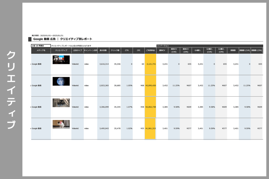
Task: Click the 3,616,314 impressions cell
Action: click(104, 64)
